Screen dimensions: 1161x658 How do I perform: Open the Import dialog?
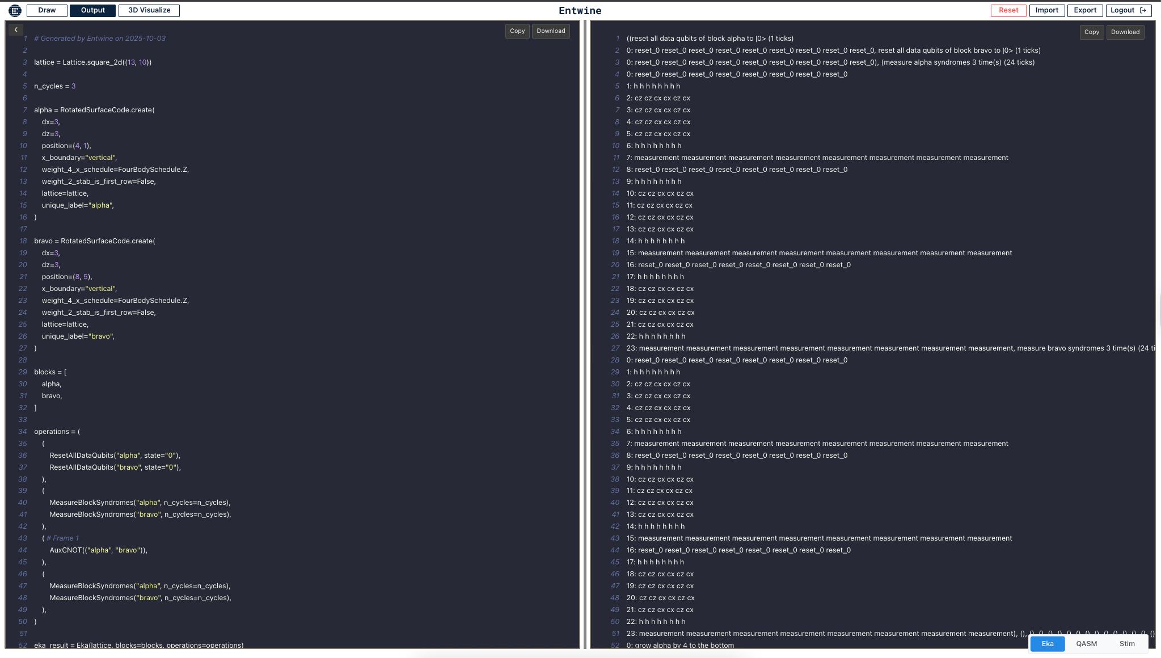click(x=1046, y=10)
